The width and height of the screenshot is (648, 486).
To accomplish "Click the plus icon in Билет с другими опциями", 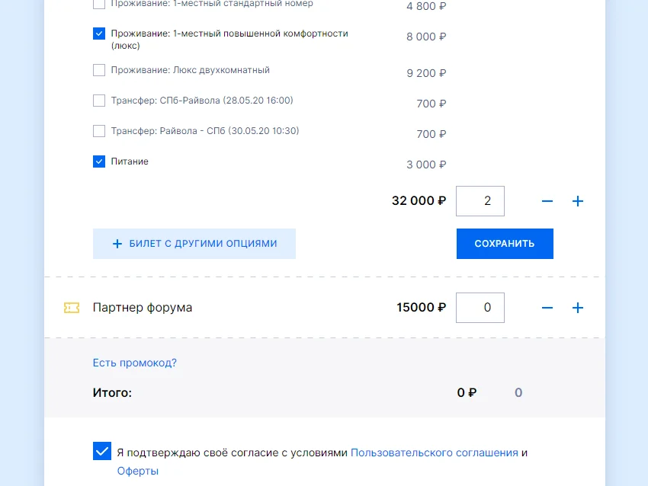I will coord(117,244).
